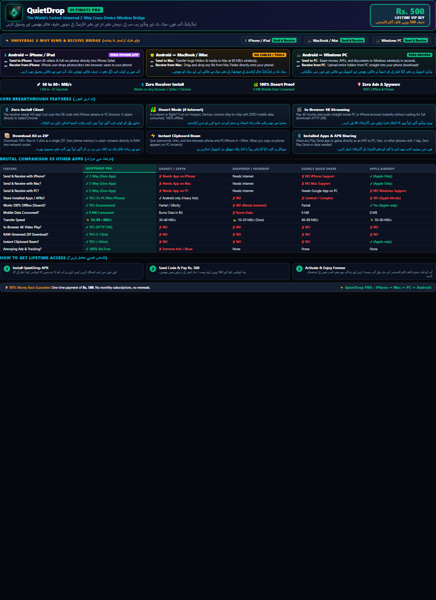
Task: Click the rocket icon next to 50 to 80+ MB/s
Action: pos(39,84)
